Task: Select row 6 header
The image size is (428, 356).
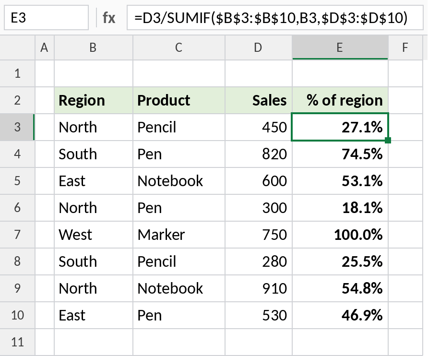Action: coord(17,208)
